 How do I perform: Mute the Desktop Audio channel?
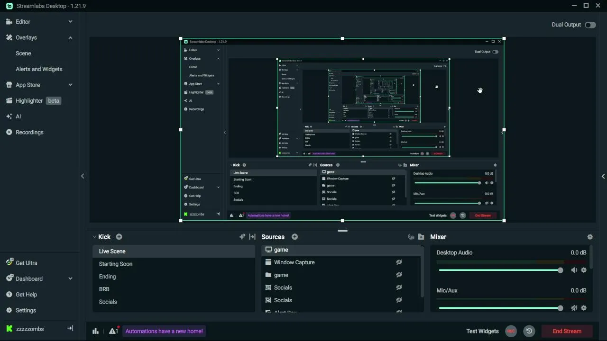[x=574, y=270]
